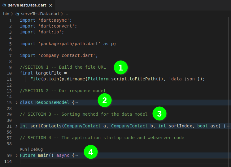Expand the folded sortContacts function
231x167 pixels.
(x=16, y=126)
